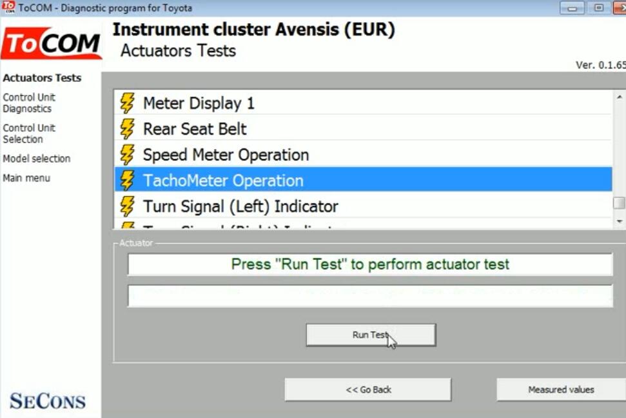This screenshot has width=626, height=418.
Task: Open Control Unit Diagnostics from sidebar
Action: (29, 103)
